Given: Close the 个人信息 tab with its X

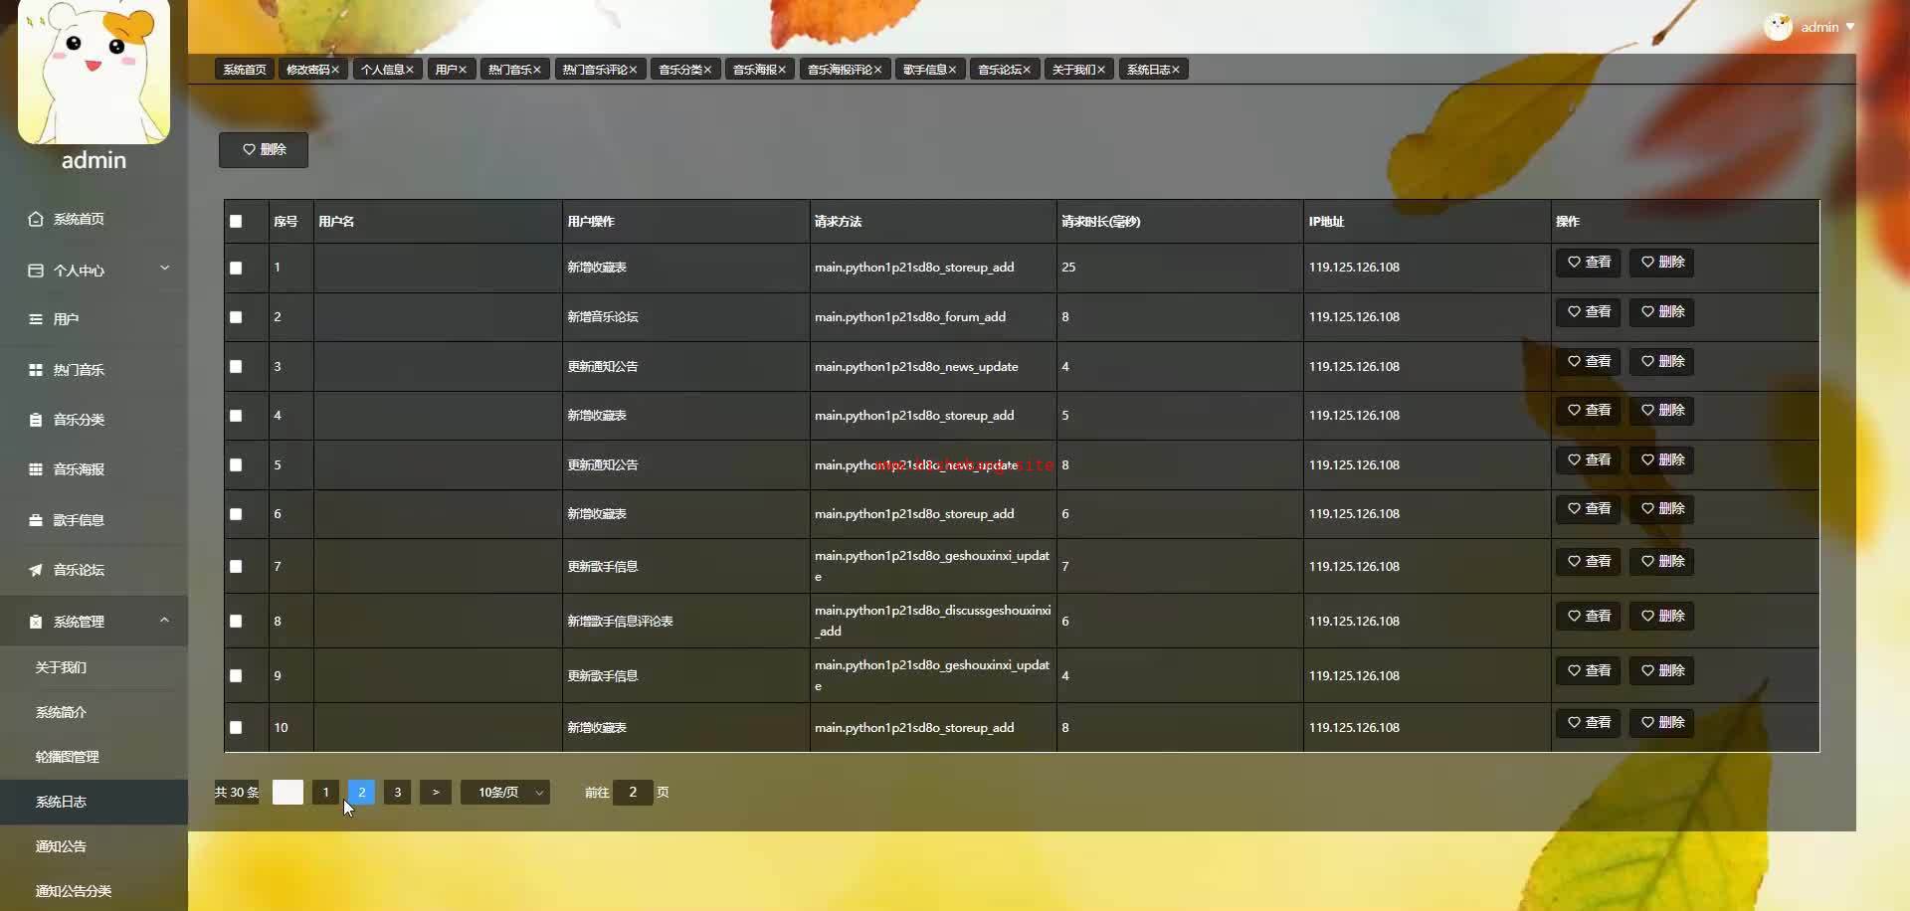Looking at the screenshot, I should pos(409,70).
